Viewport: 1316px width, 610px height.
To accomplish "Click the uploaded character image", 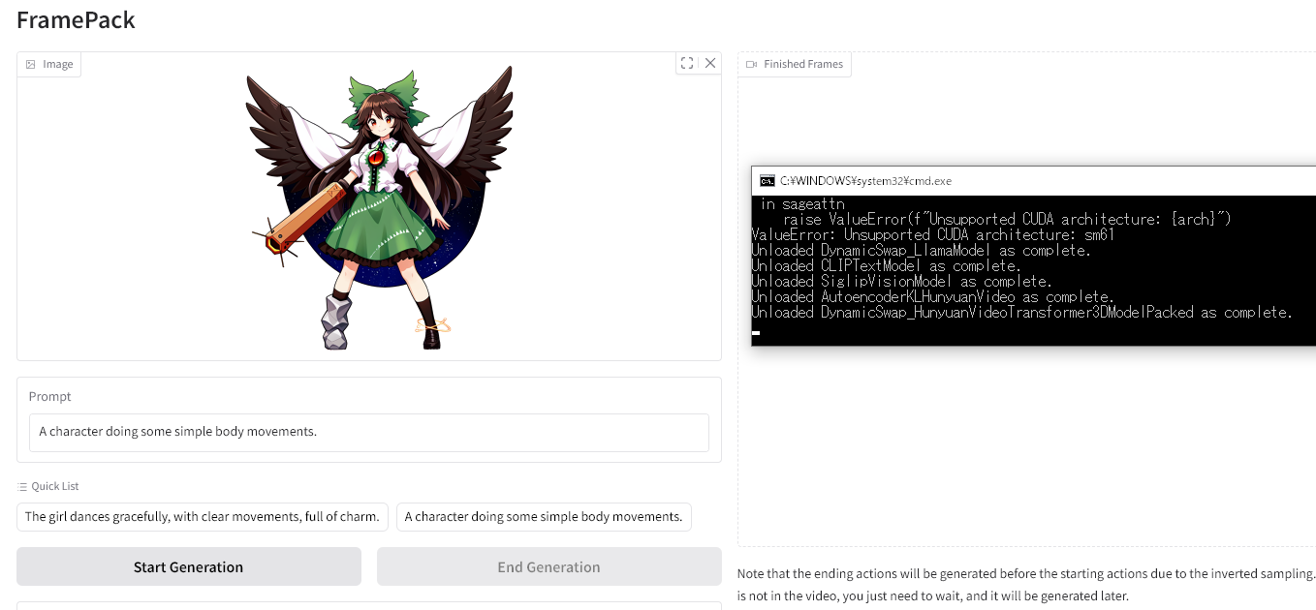I will [379, 207].
